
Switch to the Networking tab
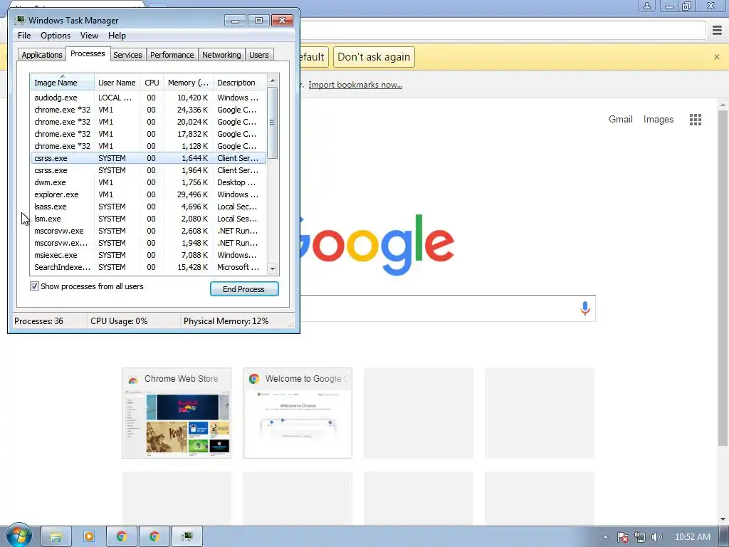(x=221, y=55)
